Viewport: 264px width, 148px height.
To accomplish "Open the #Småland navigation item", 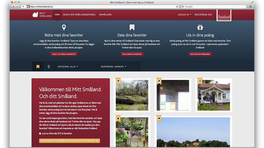I will (105, 14).
